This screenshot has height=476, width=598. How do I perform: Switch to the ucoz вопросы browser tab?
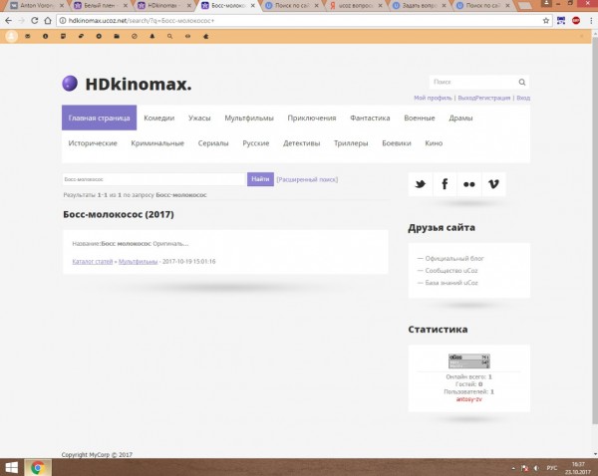tap(355, 6)
